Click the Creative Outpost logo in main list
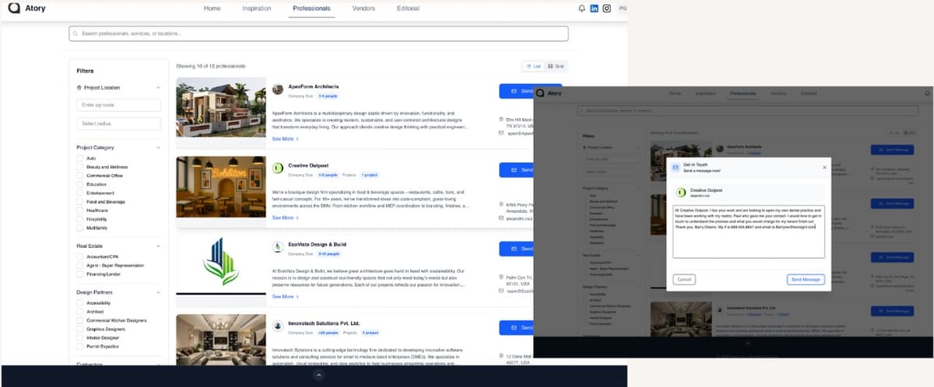 278,168
